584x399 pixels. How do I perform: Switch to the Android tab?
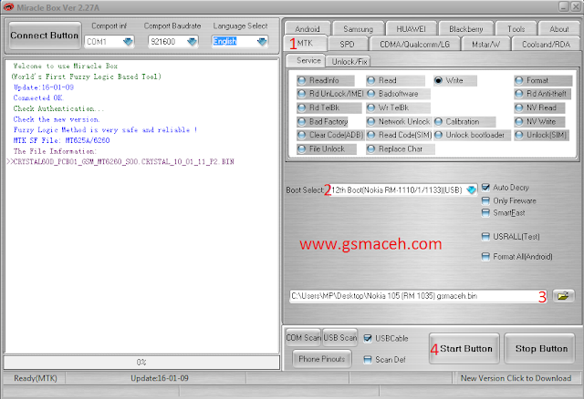pos(308,28)
